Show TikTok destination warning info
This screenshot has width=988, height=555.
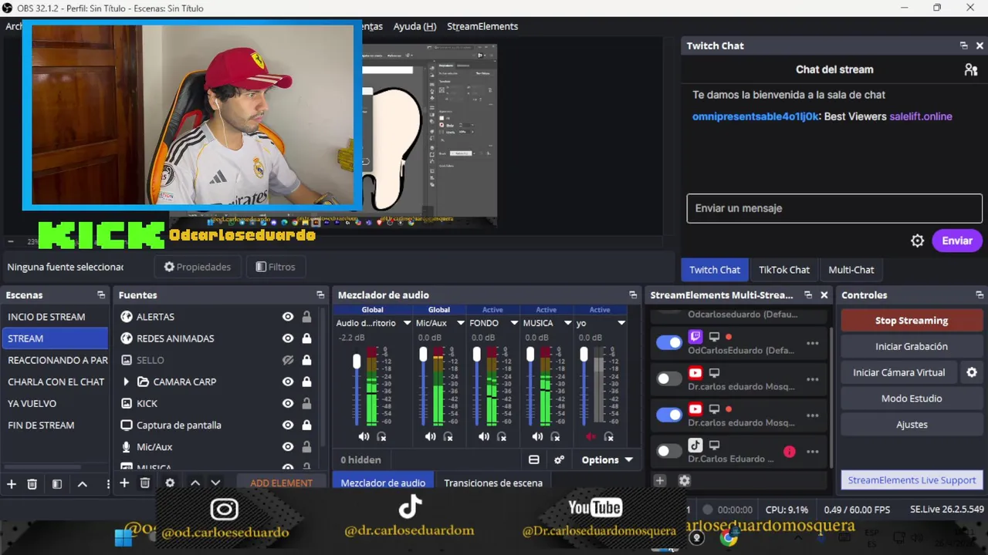click(789, 452)
